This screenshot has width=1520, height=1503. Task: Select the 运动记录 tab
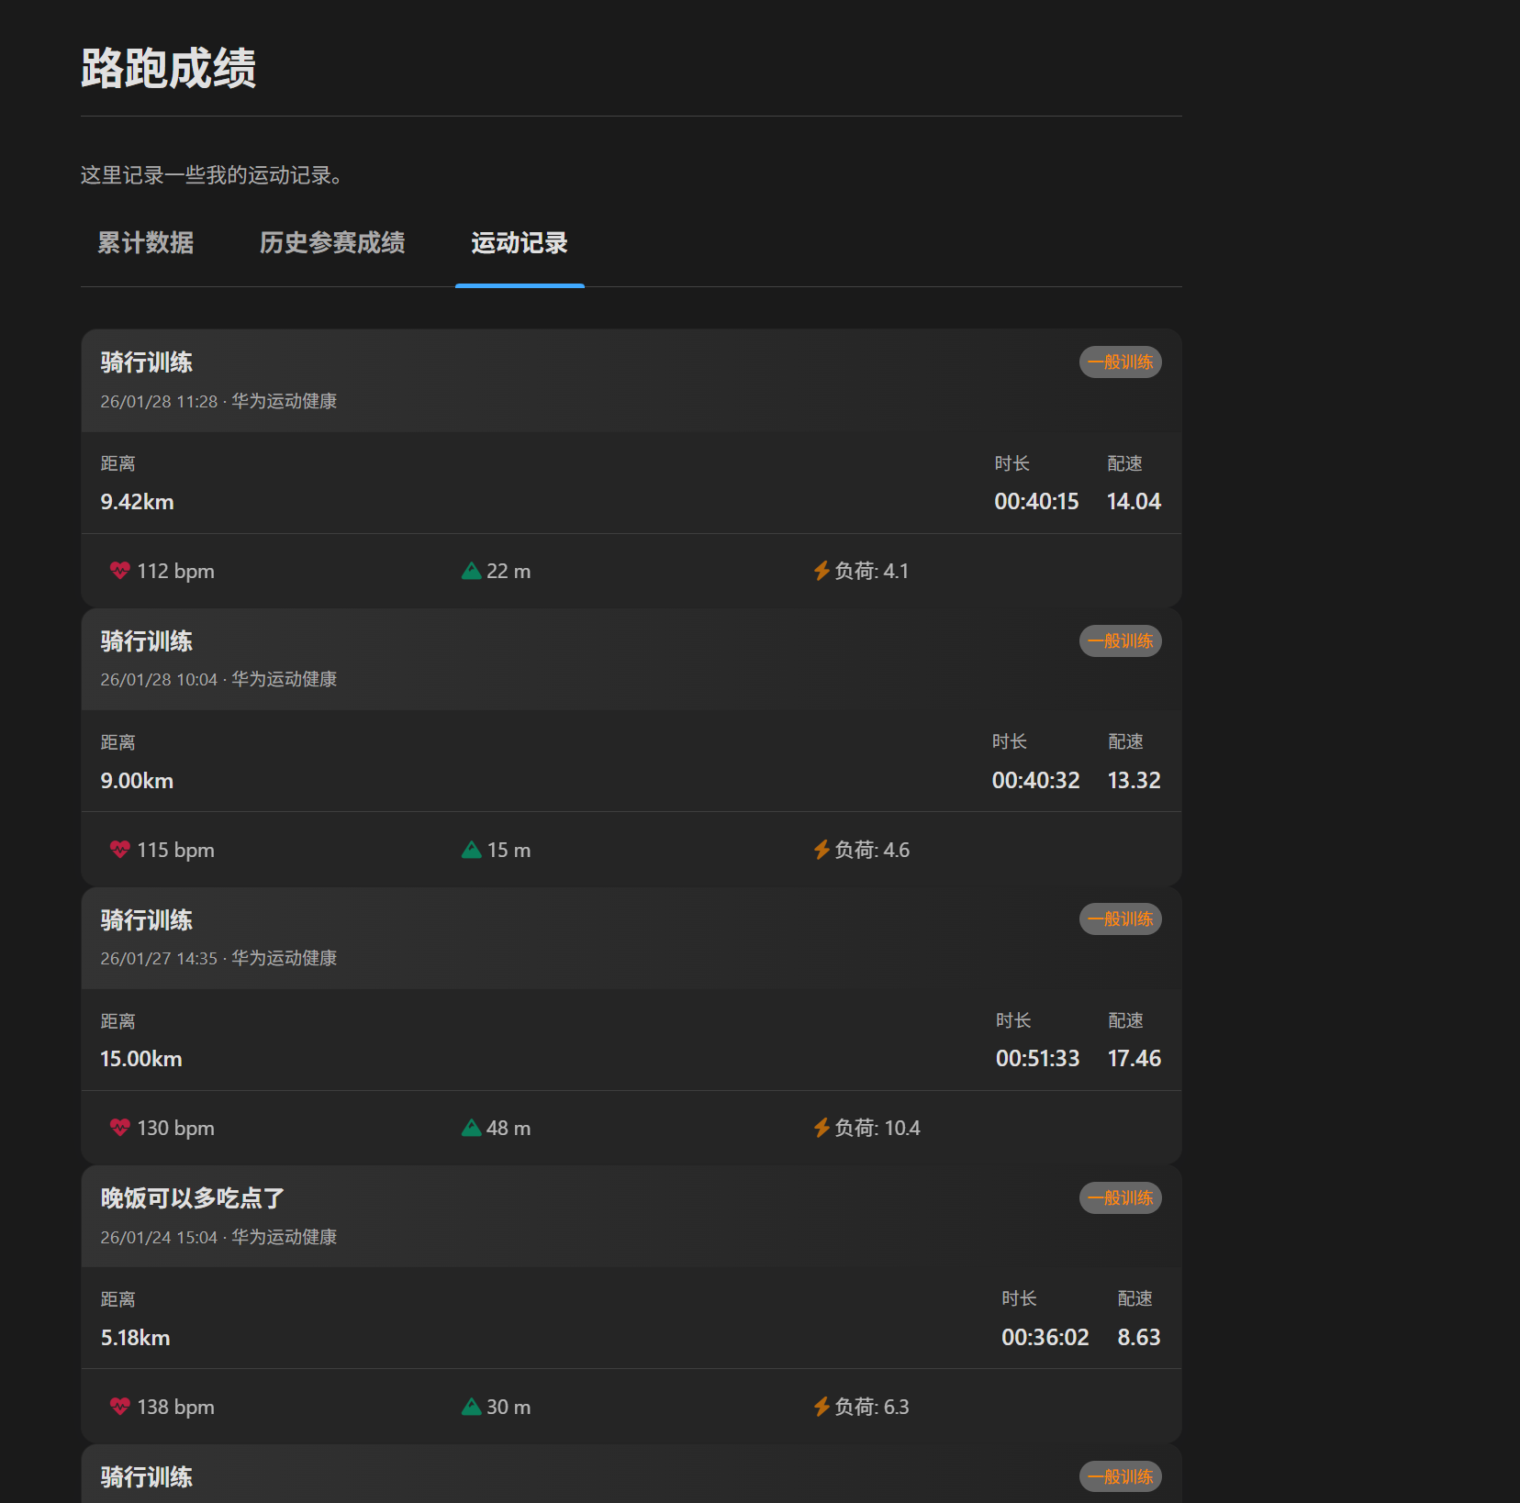(520, 243)
